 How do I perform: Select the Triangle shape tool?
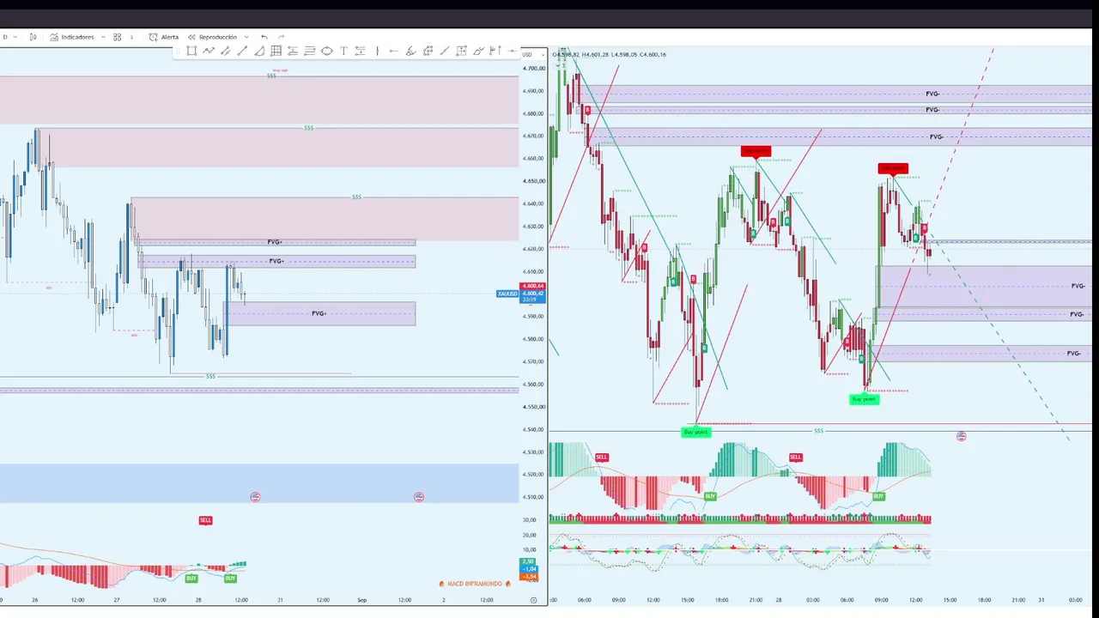pos(259,51)
